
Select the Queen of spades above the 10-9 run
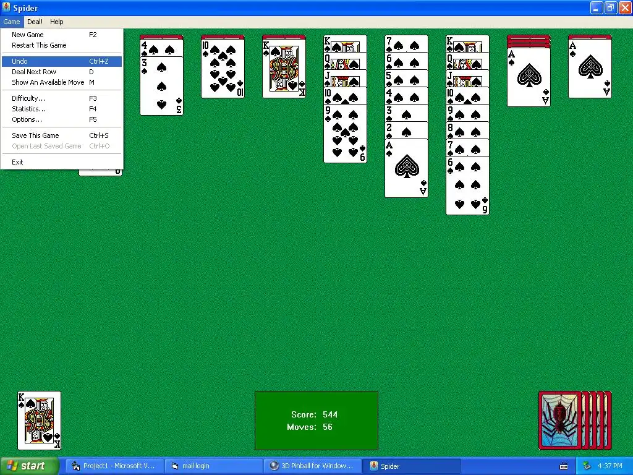[345, 61]
